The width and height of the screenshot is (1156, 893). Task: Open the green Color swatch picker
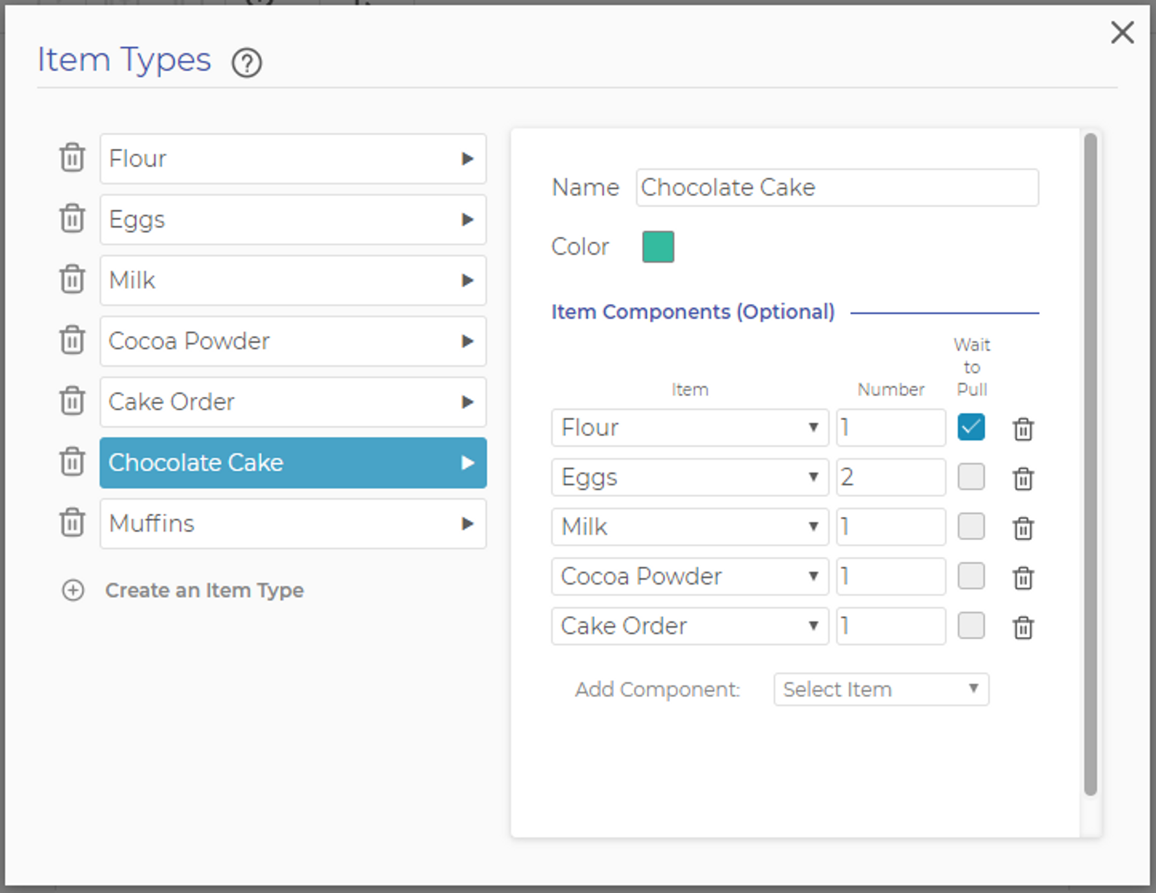[x=658, y=246]
